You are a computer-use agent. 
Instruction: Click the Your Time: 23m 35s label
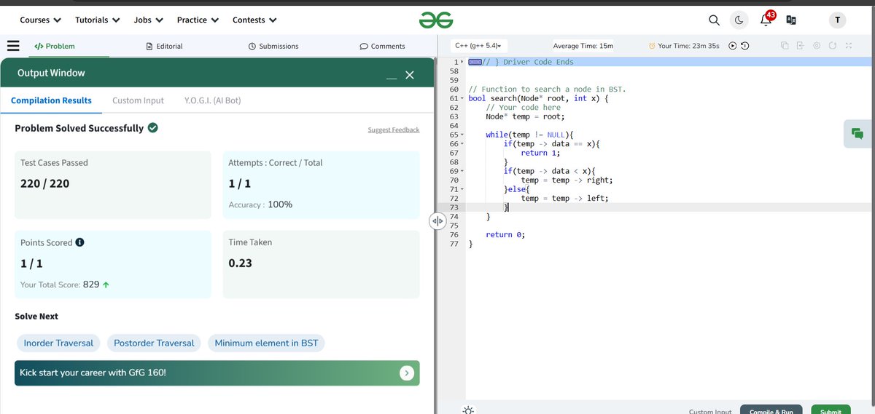coord(684,46)
